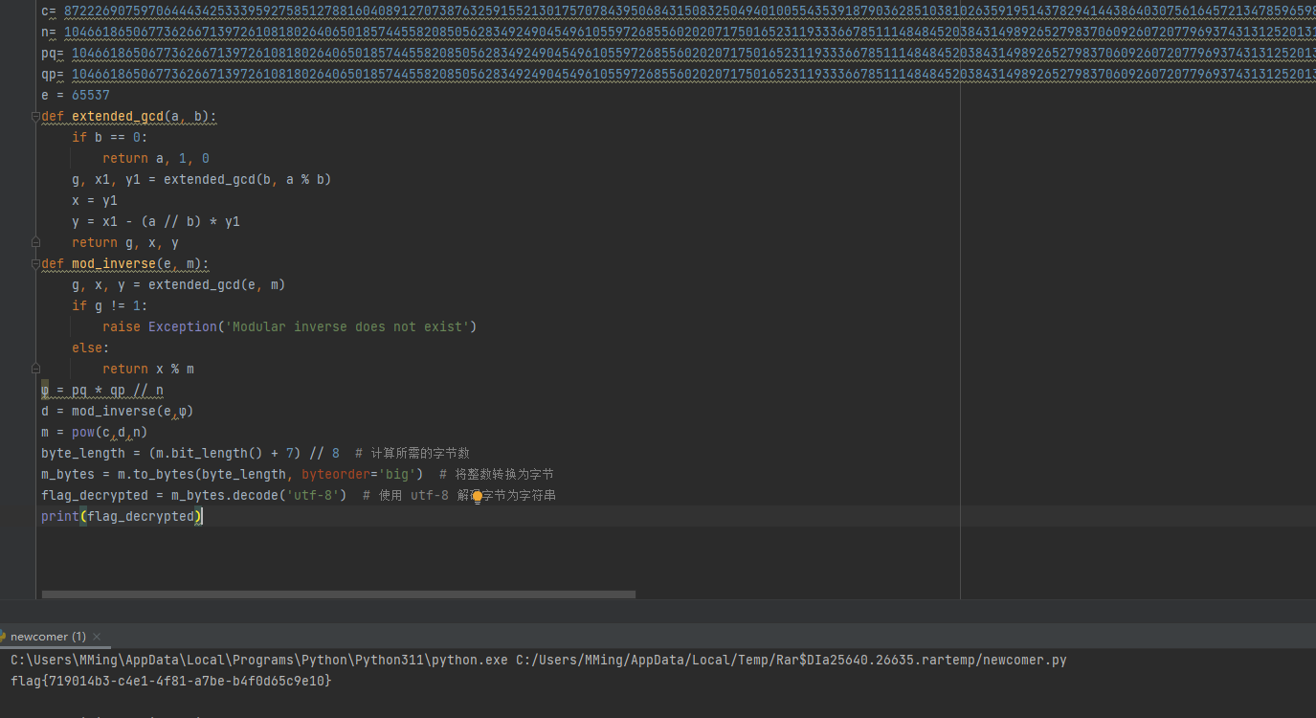Close the newcomer (1) run tab
1316x718 pixels.
(97, 637)
